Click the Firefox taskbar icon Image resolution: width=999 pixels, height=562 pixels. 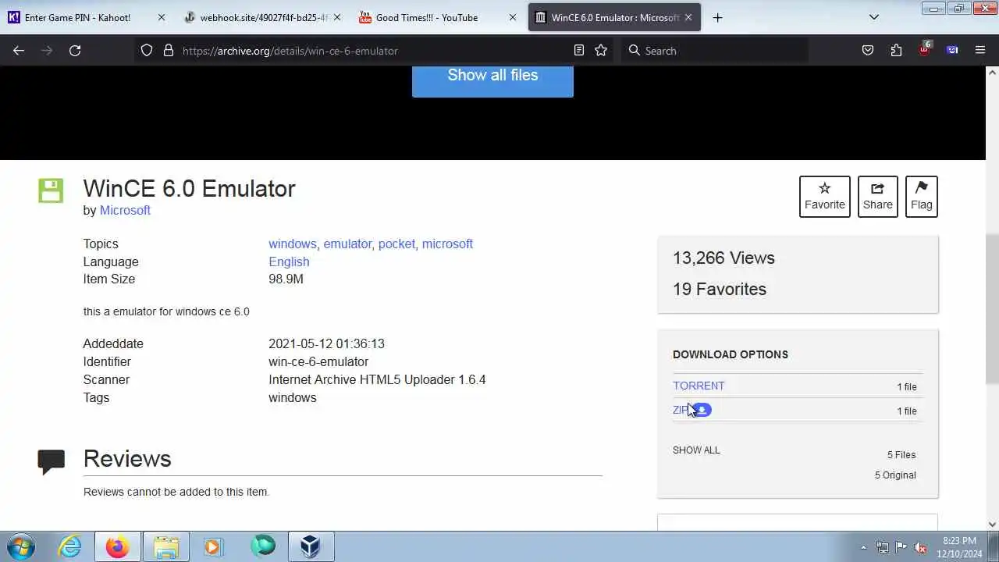118,546
